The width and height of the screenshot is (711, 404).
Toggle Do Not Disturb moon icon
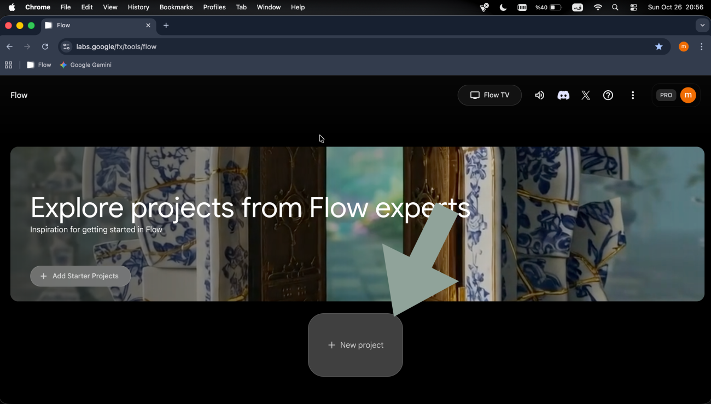tap(503, 7)
